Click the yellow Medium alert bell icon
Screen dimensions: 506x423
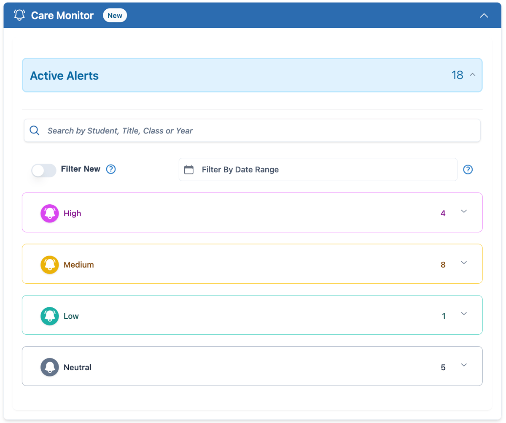coord(49,265)
